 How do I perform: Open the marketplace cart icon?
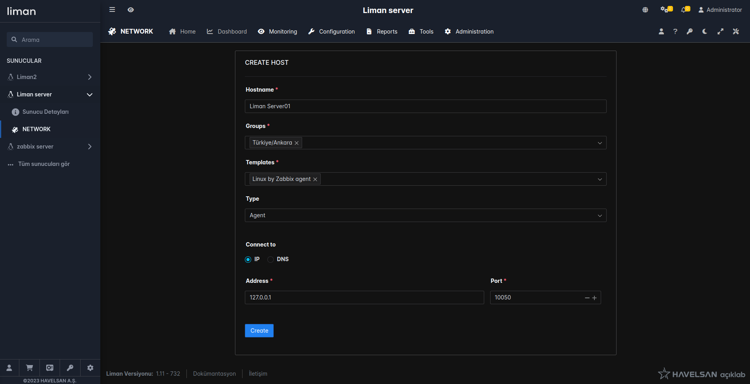pos(29,368)
